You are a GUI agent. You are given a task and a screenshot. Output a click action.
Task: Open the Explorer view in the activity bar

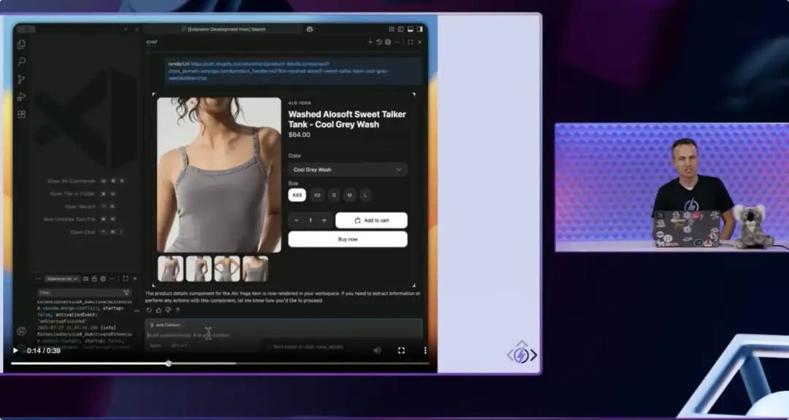[21, 44]
